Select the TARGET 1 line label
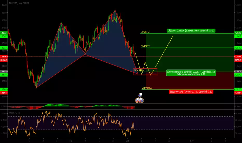Screen dimensions: 242x143 pos(146,46)
